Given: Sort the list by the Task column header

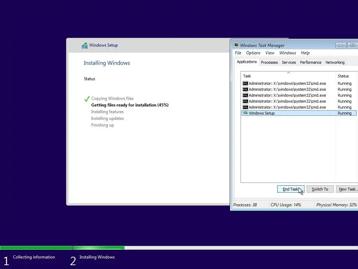Looking at the screenshot, I should point(288,76).
